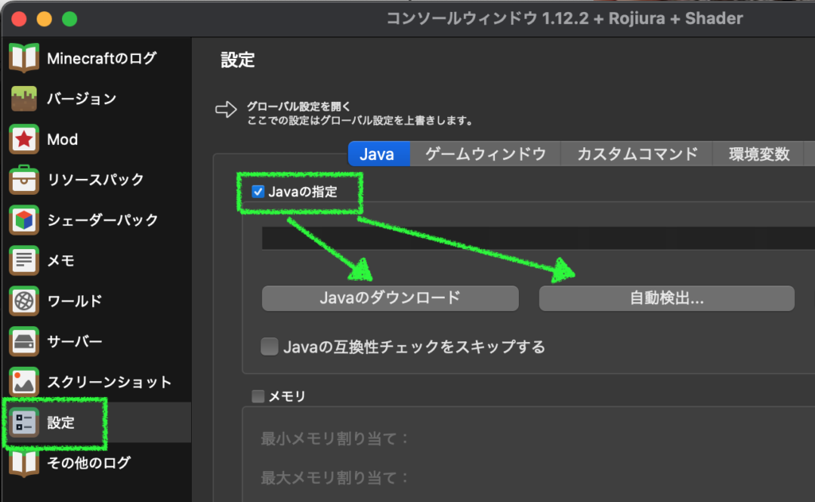Select Minecraftのログ text in sidebar
The width and height of the screenshot is (815, 502).
101,58
